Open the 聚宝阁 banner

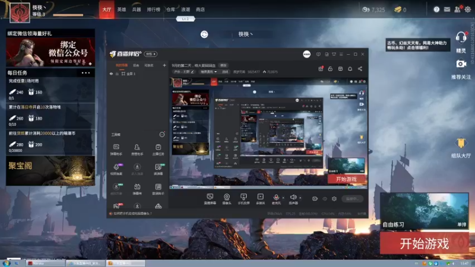tap(50, 171)
